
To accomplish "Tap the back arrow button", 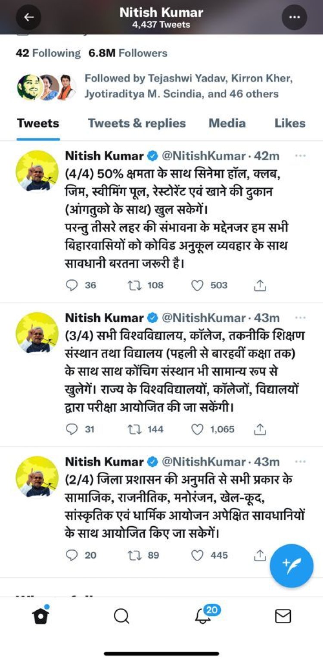I will [x=28, y=17].
